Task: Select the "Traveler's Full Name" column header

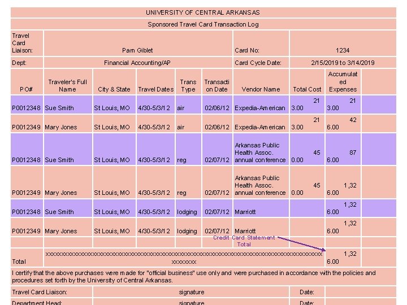Action: click(68, 82)
